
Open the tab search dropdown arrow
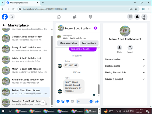click(2, 3)
